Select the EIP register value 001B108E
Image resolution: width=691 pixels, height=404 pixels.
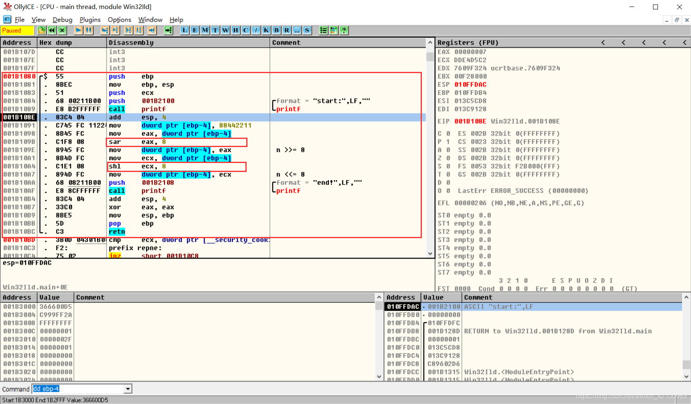click(470, 121)
